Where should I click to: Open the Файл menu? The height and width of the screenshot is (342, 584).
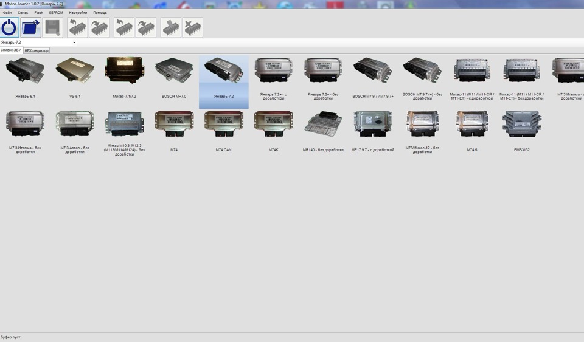[x=7, y=13]
